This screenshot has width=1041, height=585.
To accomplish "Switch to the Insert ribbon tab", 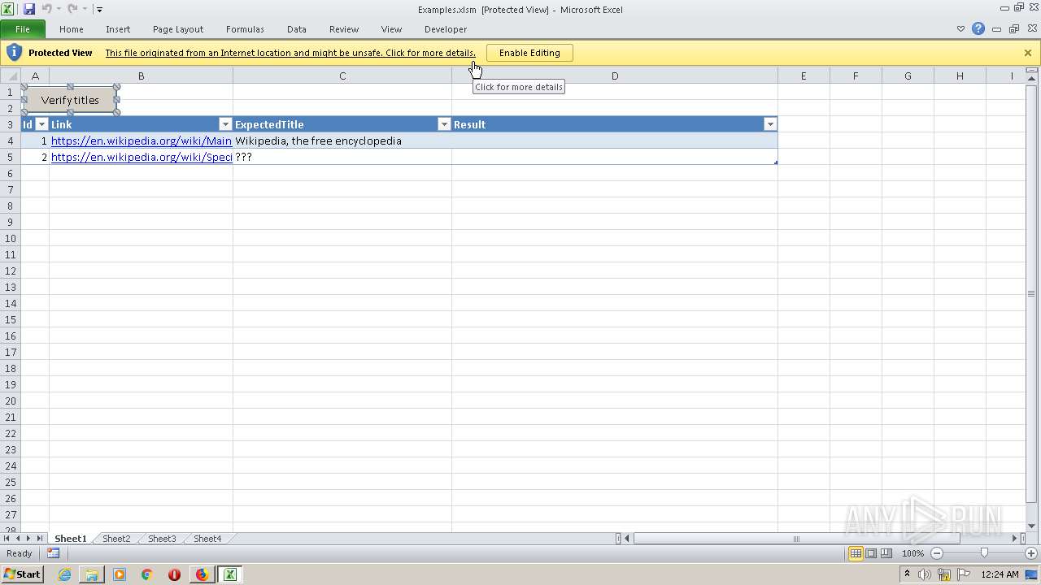I will coord(118,29).
